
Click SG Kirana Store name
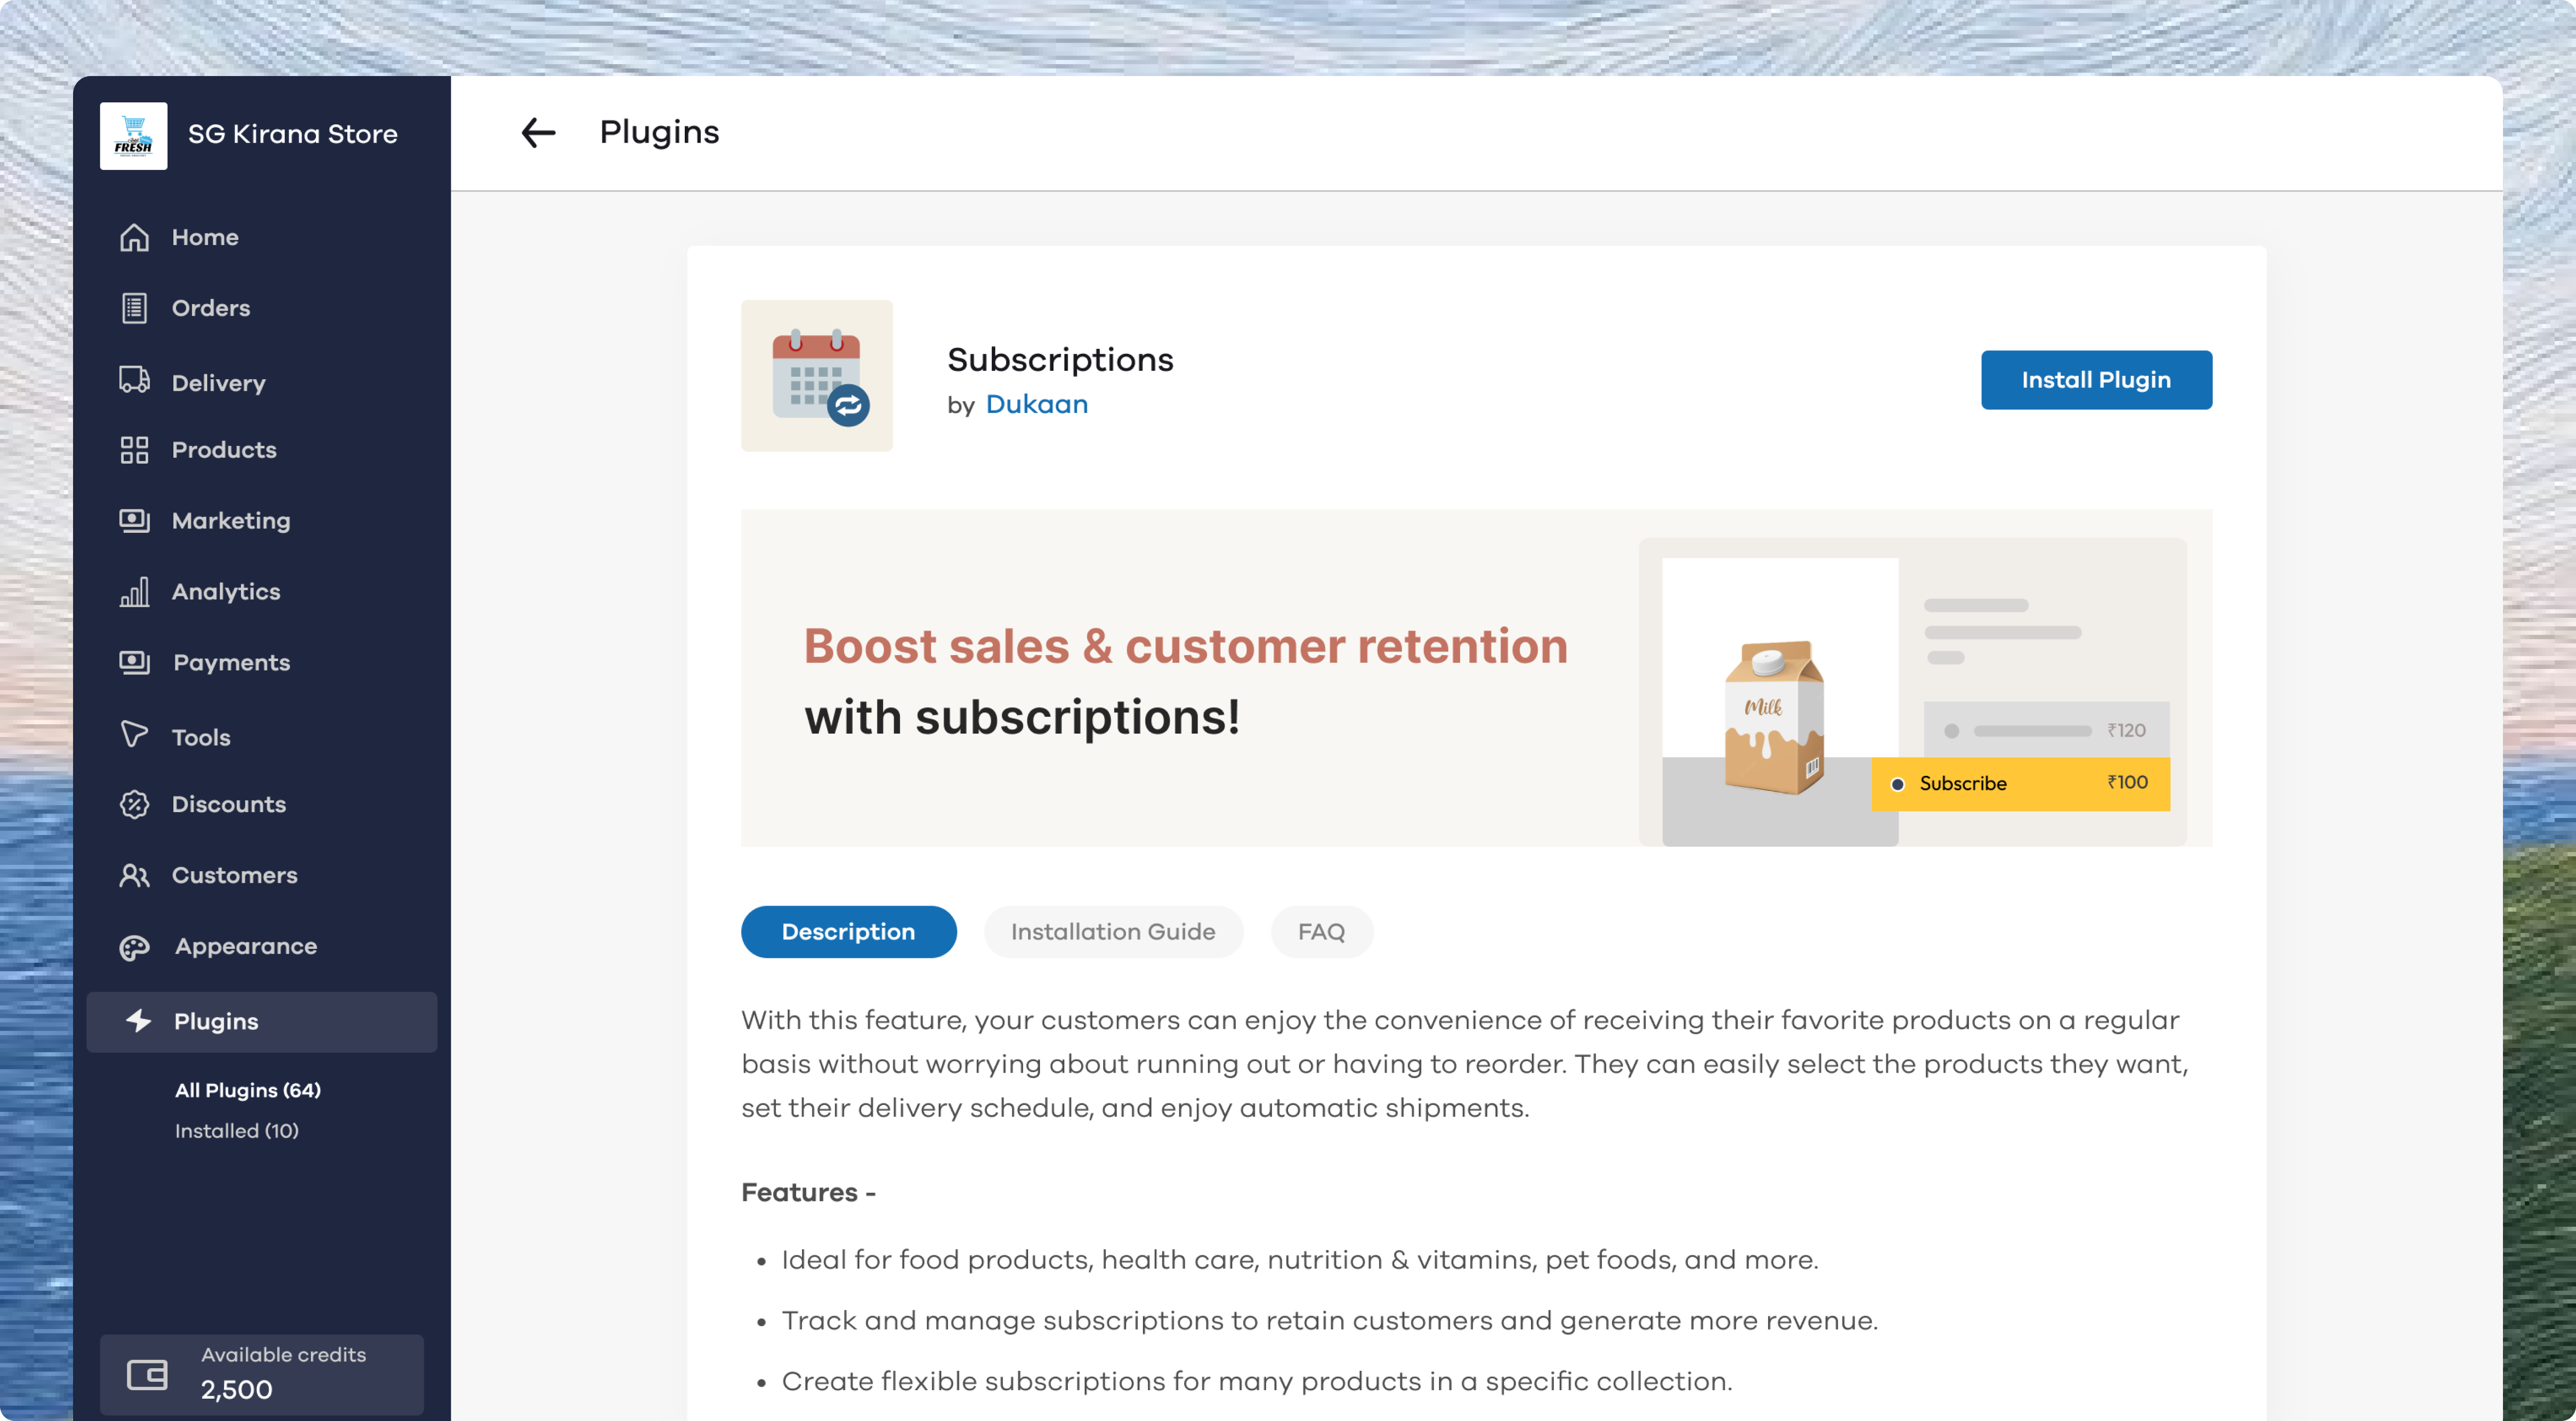coord(293,134)
